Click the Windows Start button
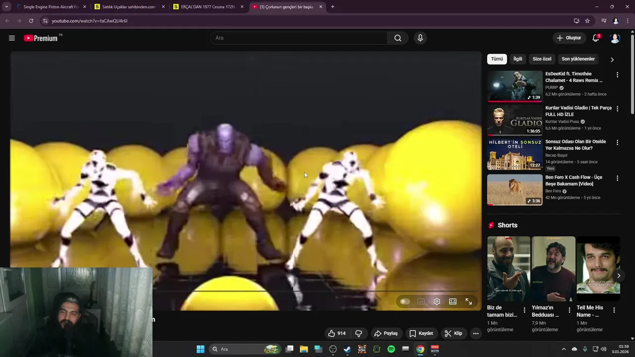The width and height of the screenshot is (635, 357). 200,349
